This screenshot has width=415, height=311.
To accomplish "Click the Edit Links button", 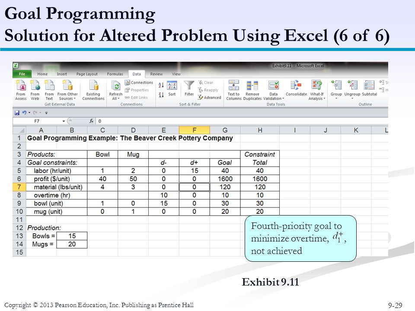I will click(136, 97).
